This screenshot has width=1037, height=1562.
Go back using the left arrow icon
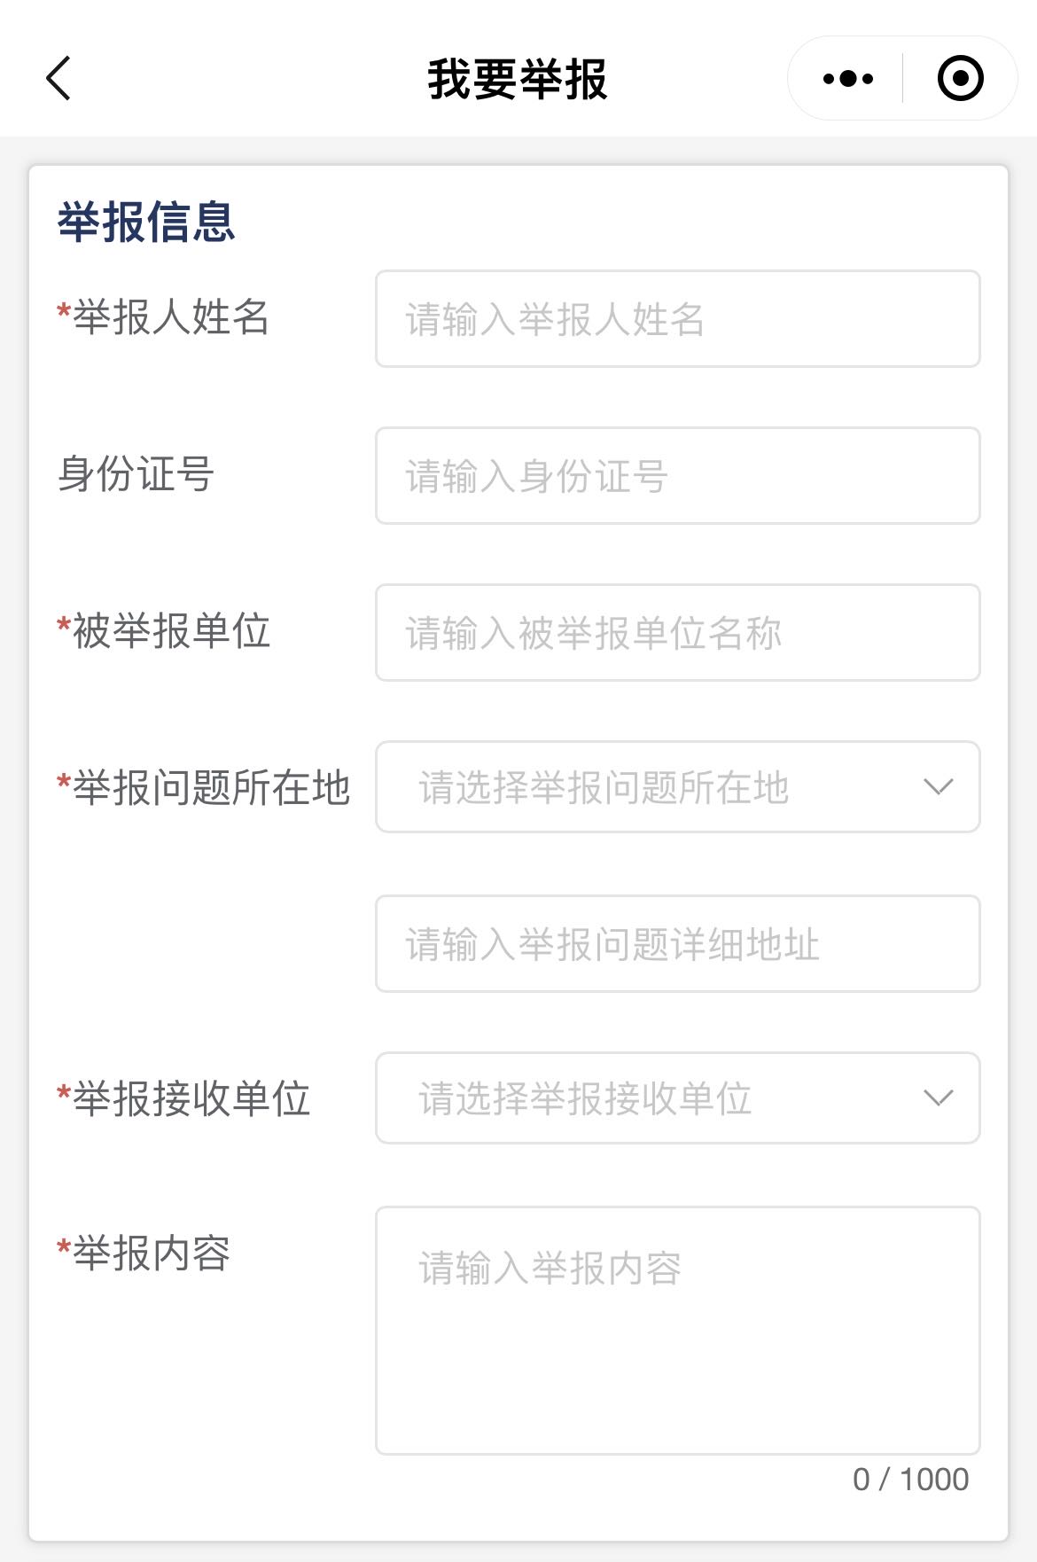point(58,78)
